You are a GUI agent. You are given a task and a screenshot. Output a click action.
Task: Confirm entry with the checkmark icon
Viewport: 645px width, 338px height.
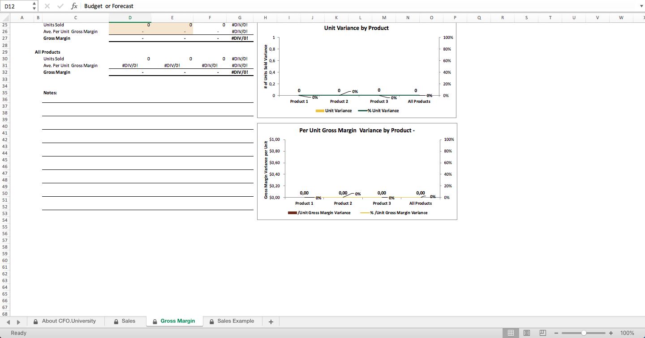point(60,6)
